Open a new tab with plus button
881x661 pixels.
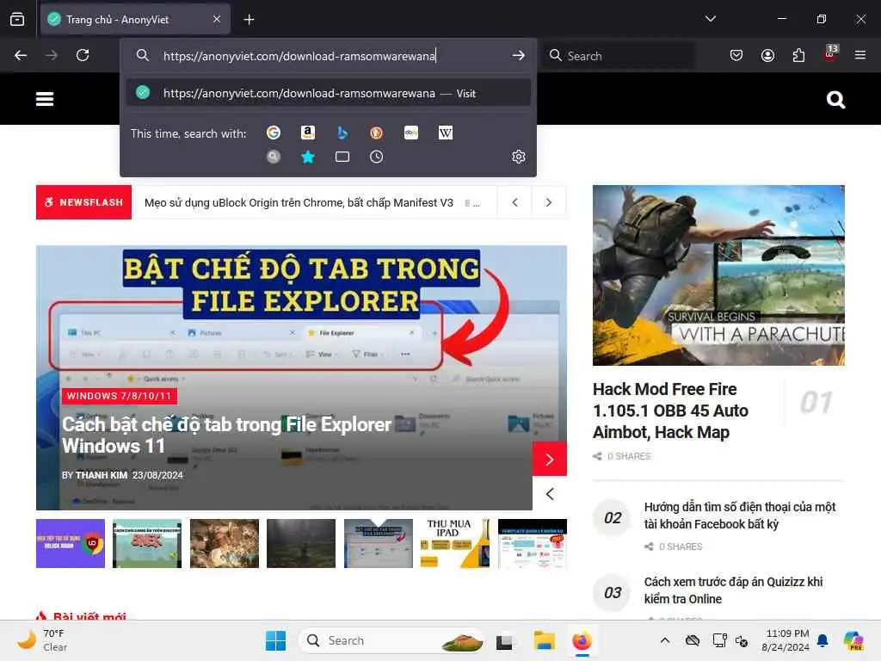[x=249, y=20]
